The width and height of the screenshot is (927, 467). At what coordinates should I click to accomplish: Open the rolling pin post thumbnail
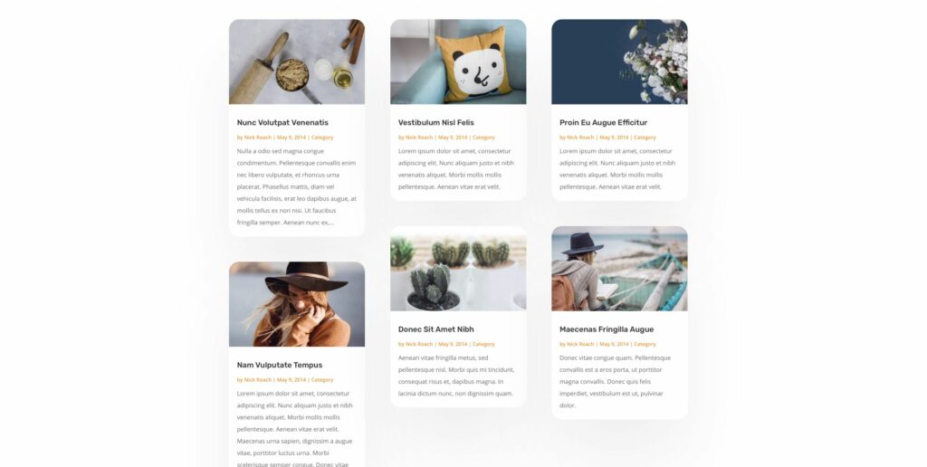(297, 62)
